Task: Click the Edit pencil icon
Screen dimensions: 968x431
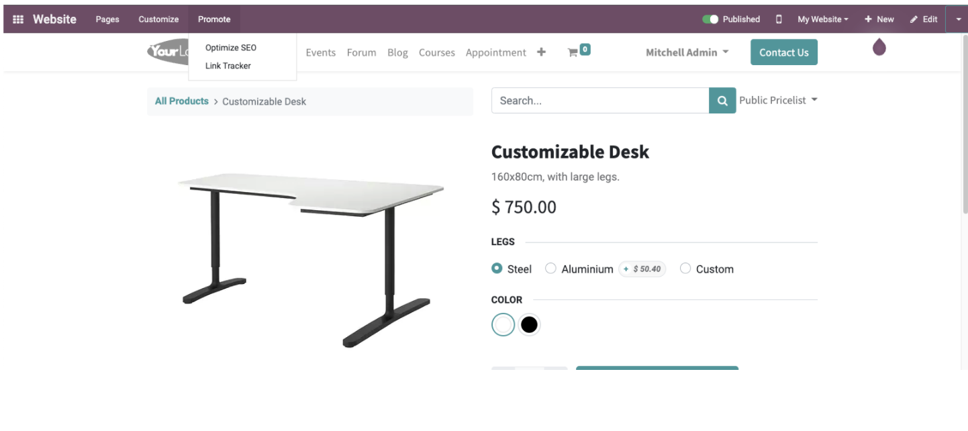Action: tap(914, 19)
